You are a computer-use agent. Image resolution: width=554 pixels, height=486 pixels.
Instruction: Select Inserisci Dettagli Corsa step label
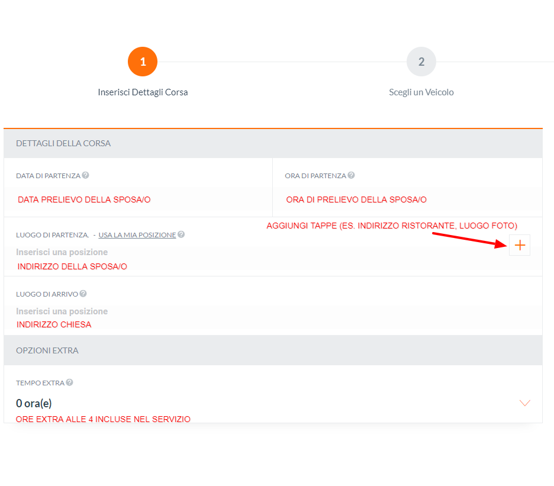[143, 92]
